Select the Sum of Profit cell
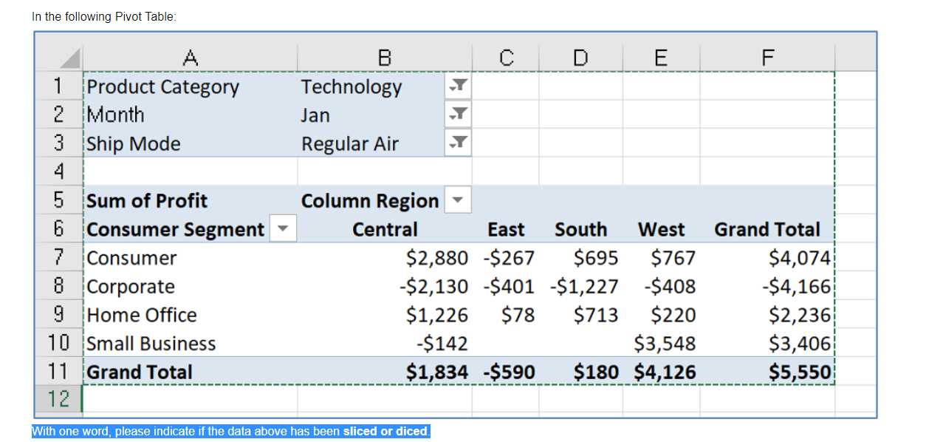Screen dimensions: 943x442 point(146,200)
